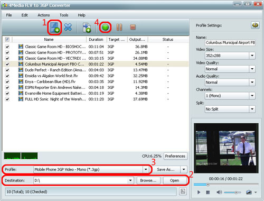Open the Help menu

point(81,15)
